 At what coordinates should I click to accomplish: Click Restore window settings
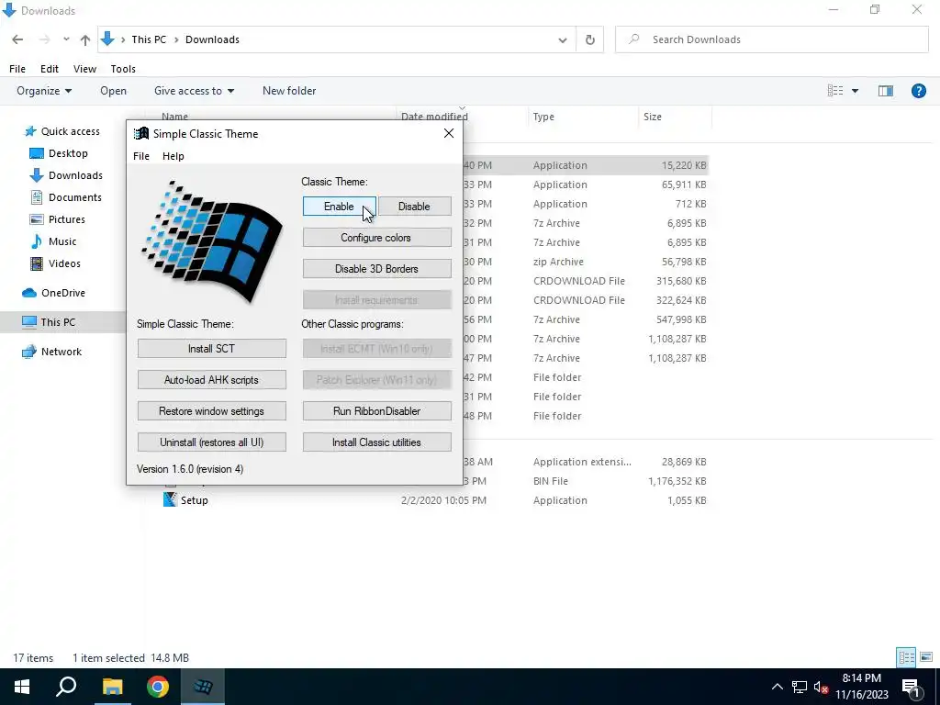click(x=212, y=410)
